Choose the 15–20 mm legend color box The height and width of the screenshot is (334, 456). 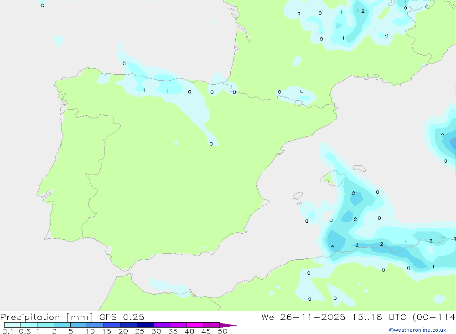[x=112, y=325]
